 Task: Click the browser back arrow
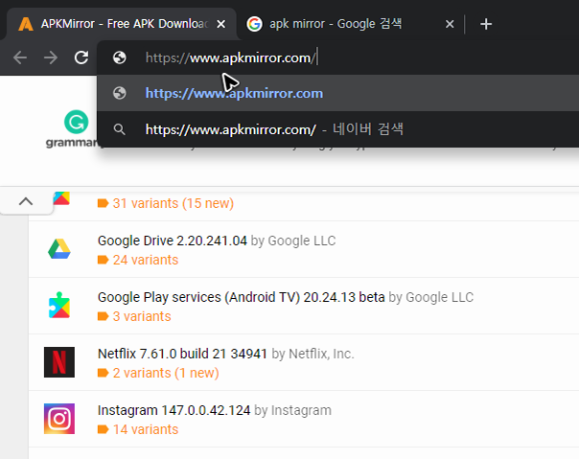(x=20, y=57)
